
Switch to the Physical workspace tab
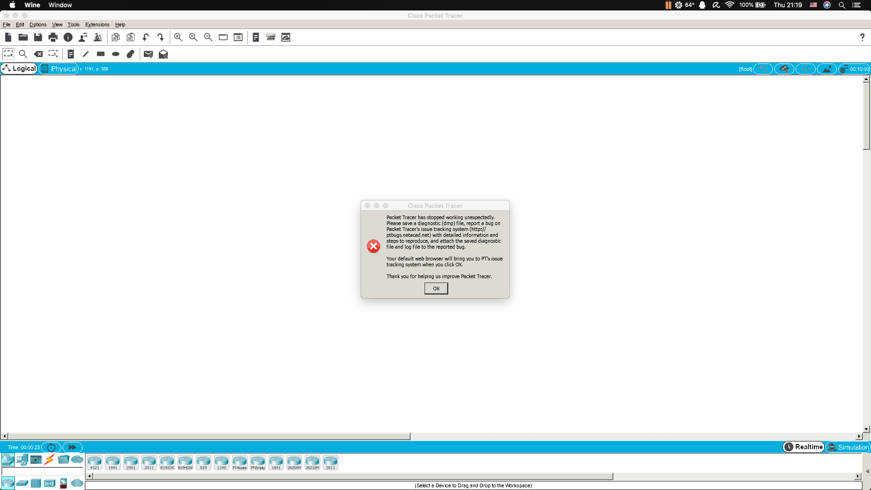[x=59, y=69]
